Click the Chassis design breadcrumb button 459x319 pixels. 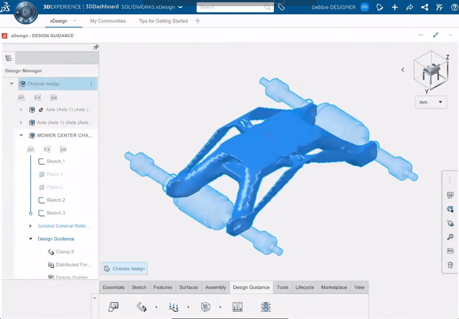pos(124,268)
